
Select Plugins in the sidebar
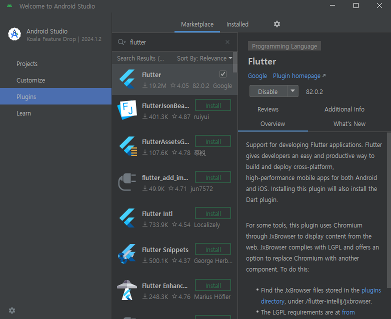(x=55, y=96)
